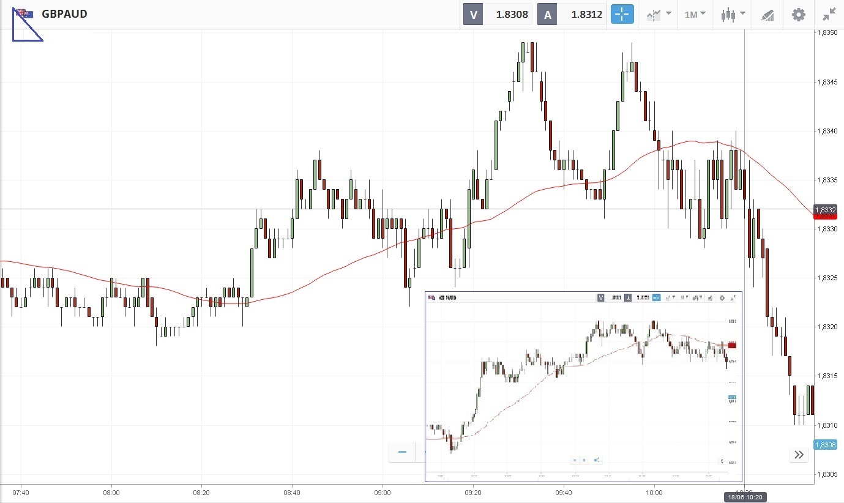The height and width of the screenshot is (503, 844).
Task: Click the collapse chart arrows icon
Action: 829,14
